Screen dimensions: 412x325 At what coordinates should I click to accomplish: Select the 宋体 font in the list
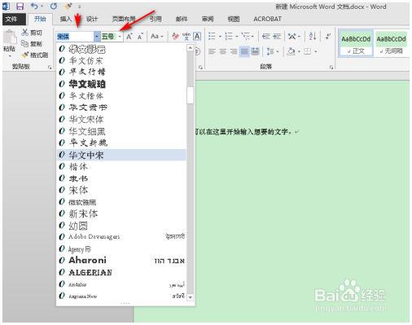[x=121, y=190]
